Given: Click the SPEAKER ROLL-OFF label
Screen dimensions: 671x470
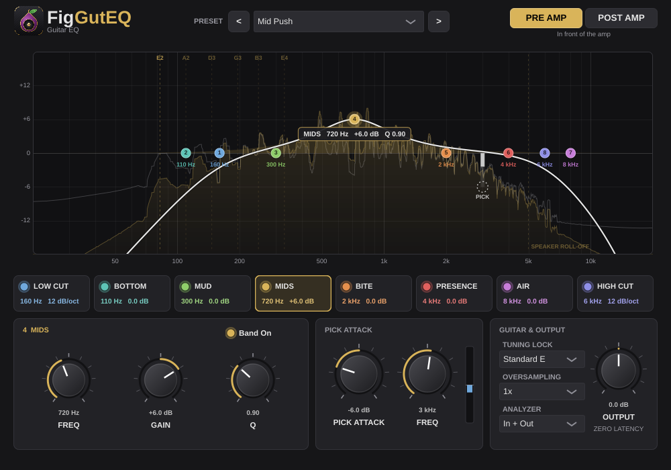Looking at the screenshot, I should tap(560, 246).
